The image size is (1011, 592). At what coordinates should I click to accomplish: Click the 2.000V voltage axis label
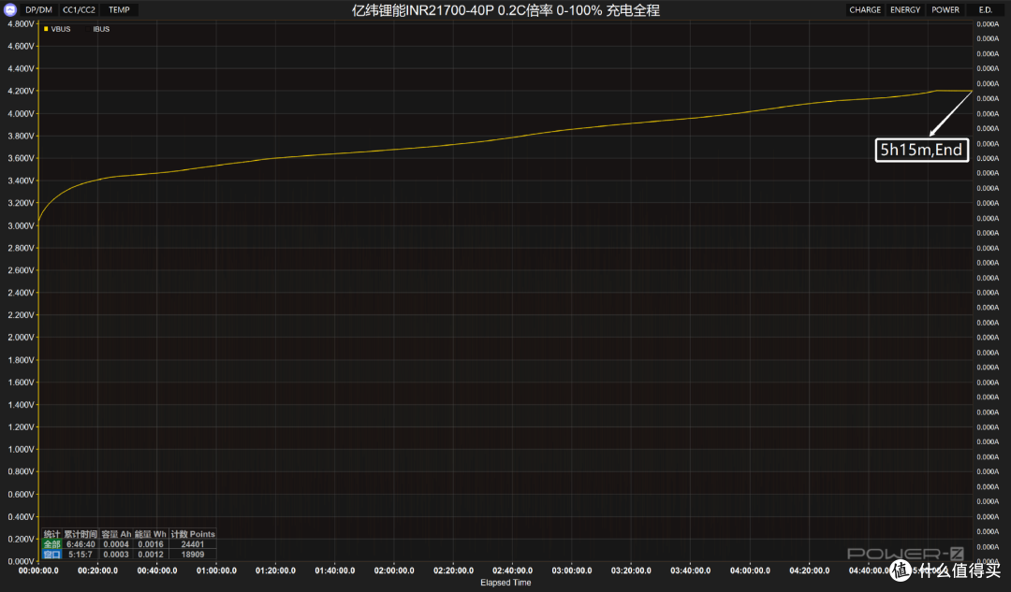tap(21, 338)
